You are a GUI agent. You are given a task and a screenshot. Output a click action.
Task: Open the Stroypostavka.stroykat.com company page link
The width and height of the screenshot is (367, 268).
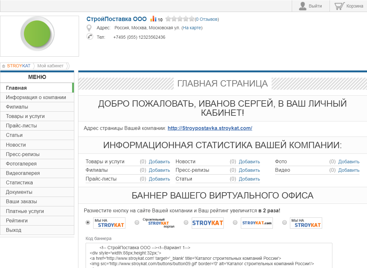(210, 128)
